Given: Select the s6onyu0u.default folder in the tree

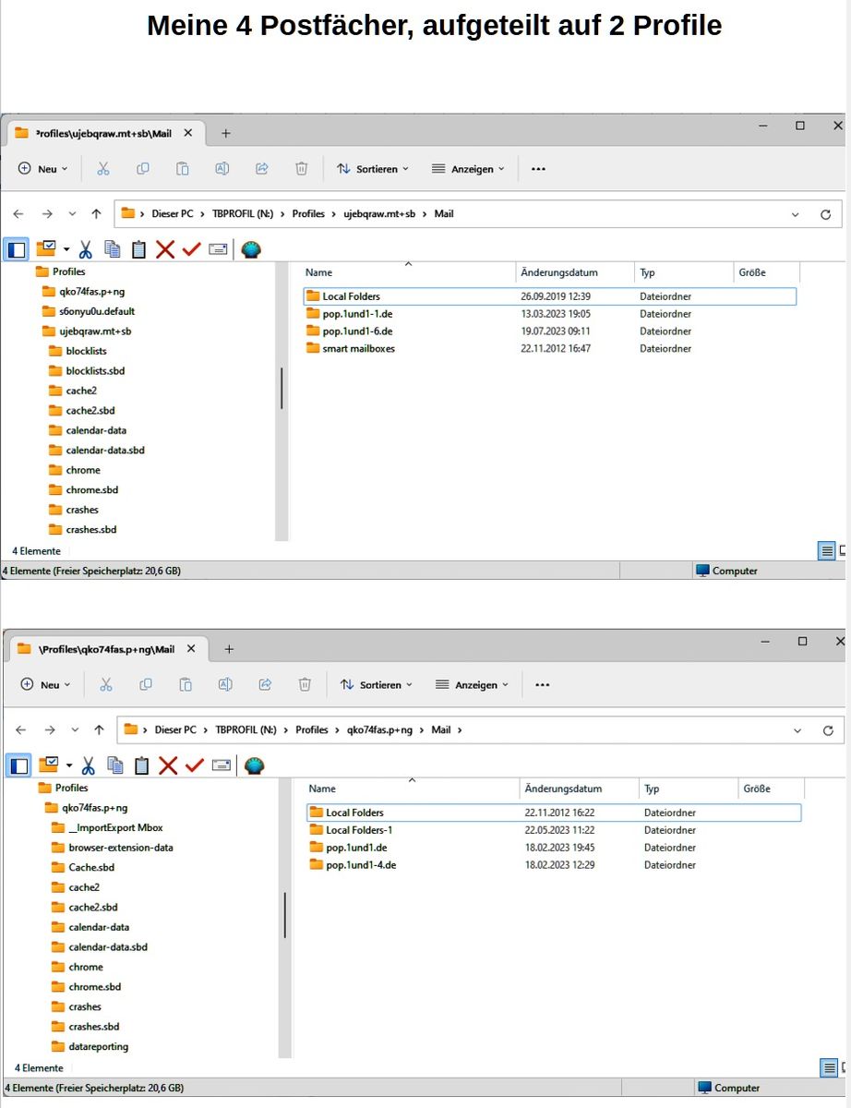Looking at the screenshot, I should click(96, 311).
